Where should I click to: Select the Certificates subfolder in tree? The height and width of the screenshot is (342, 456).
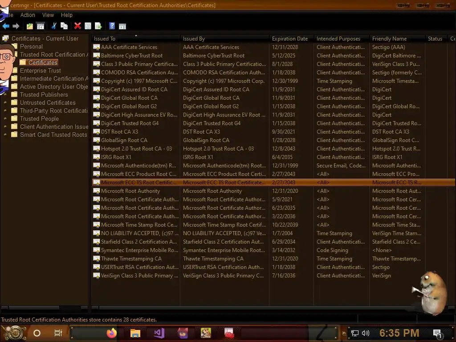coord(43,62)
